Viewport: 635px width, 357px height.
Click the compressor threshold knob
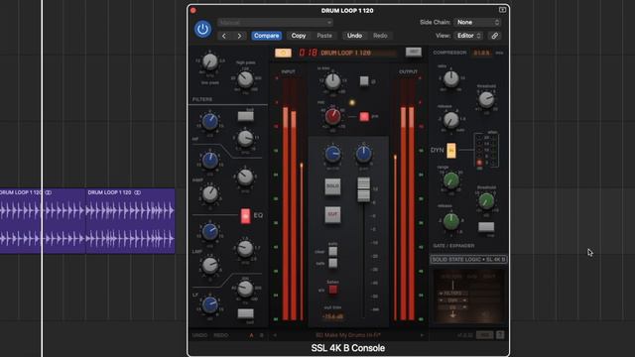pos(486,99)
